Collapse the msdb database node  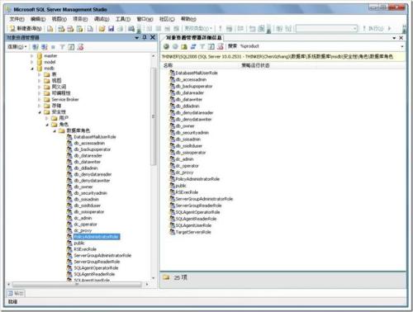click(x=32, y=69)
